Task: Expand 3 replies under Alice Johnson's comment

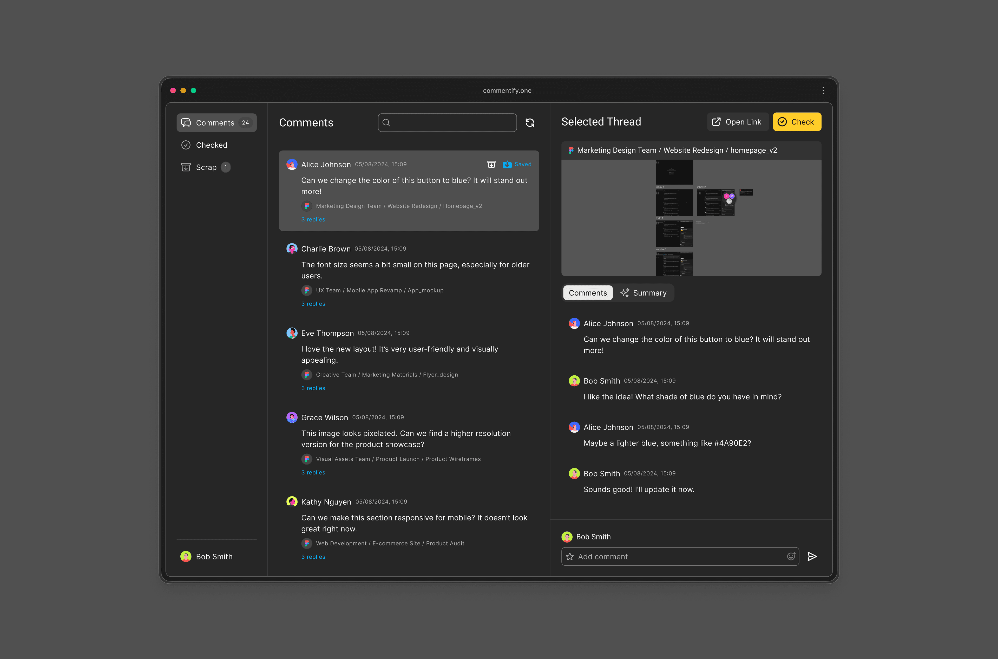Action: [x=313, y=219]
